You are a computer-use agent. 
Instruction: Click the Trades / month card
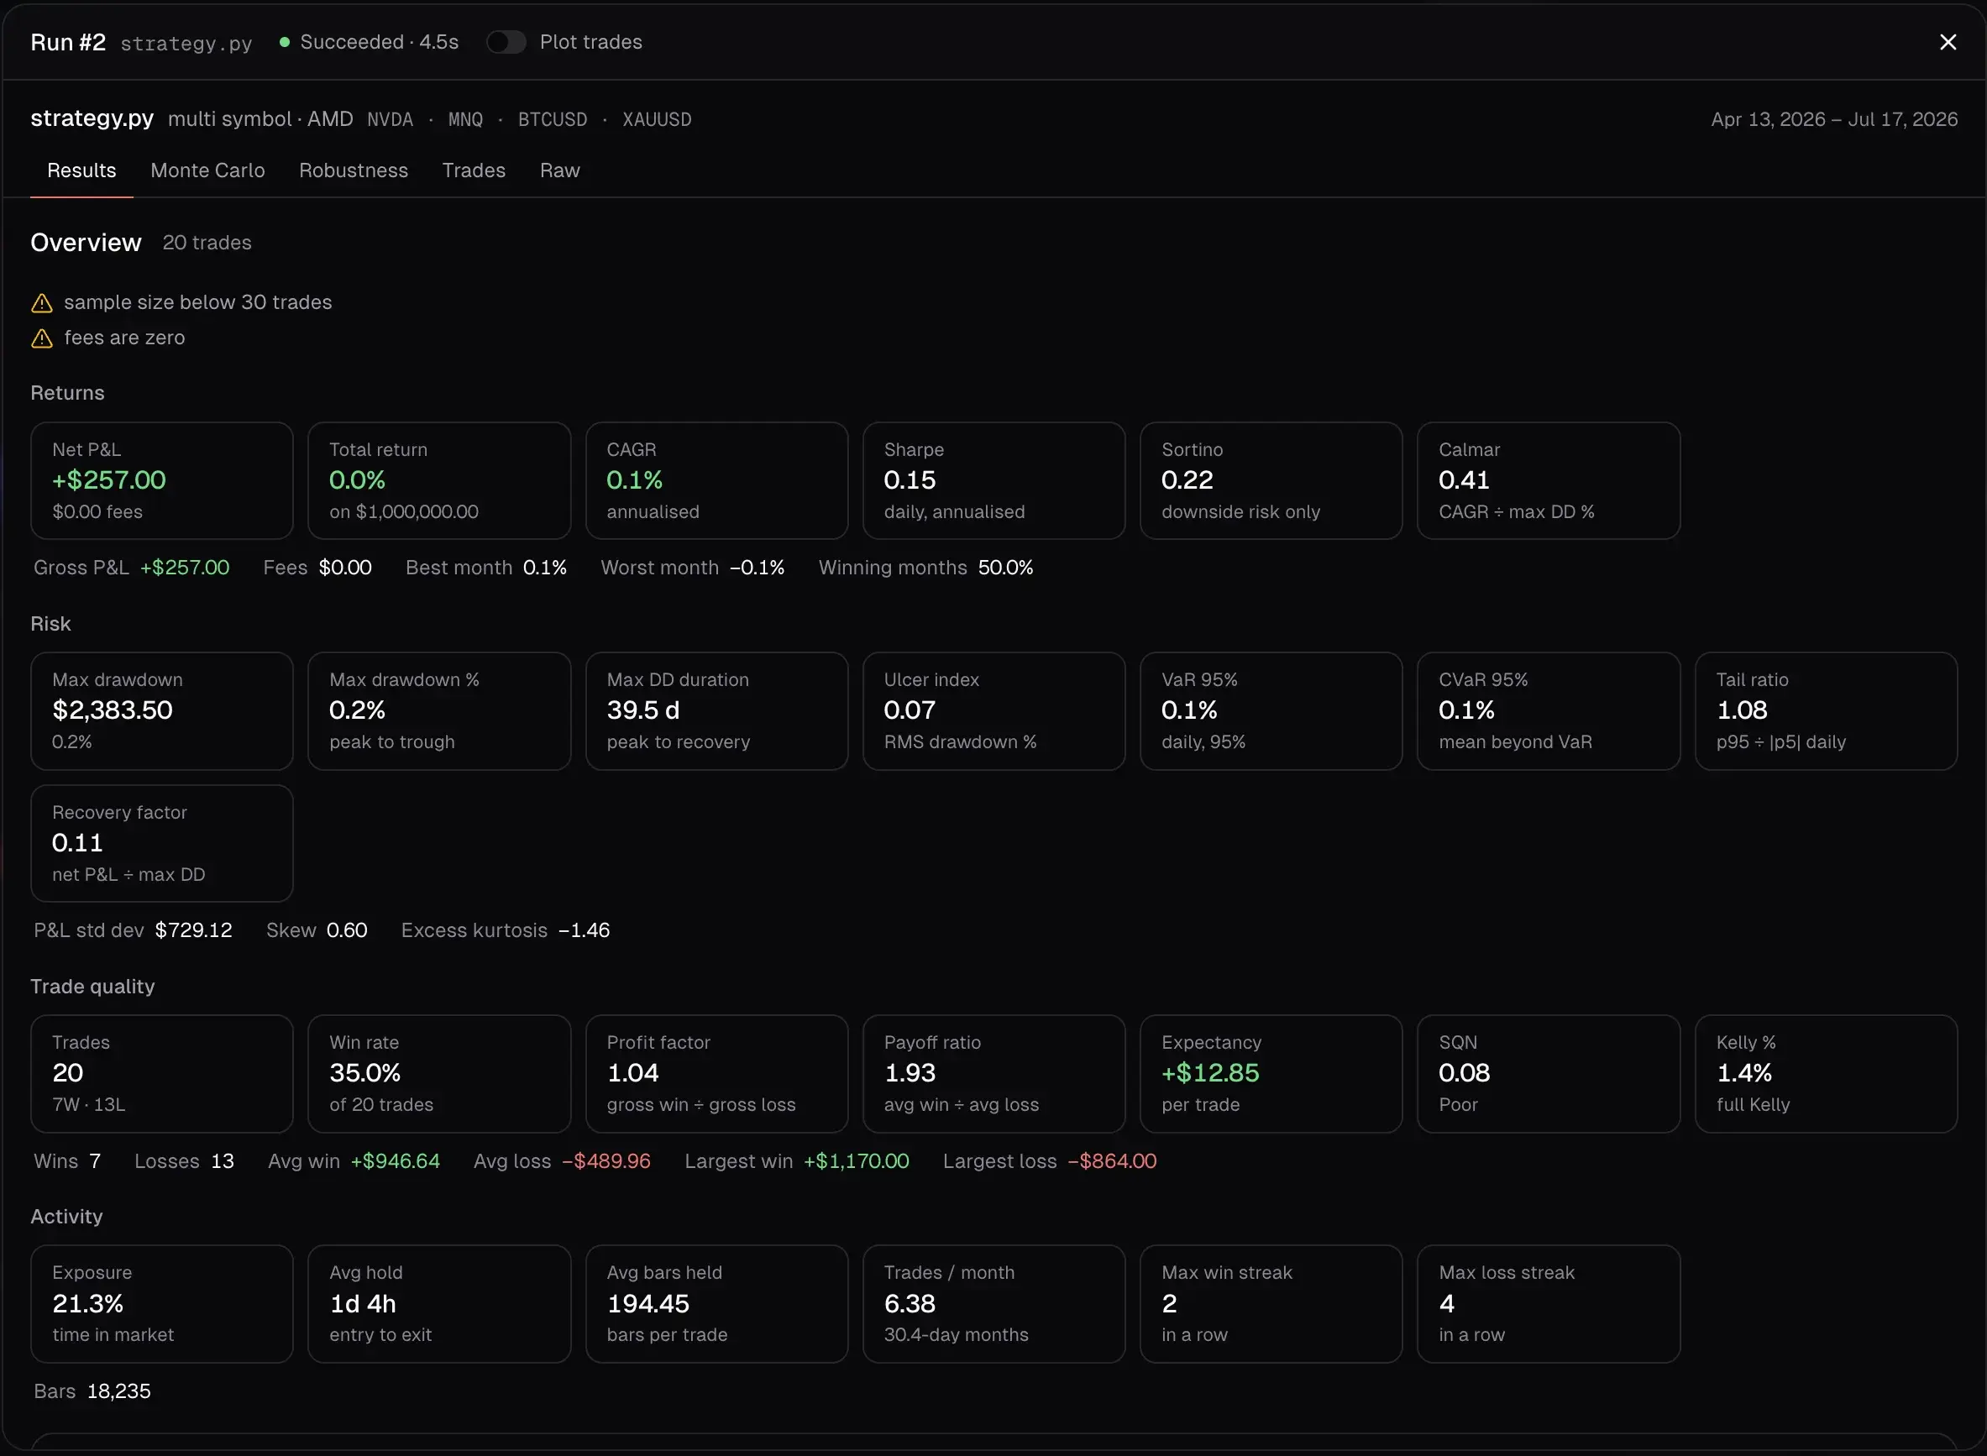click(993, 1304)
